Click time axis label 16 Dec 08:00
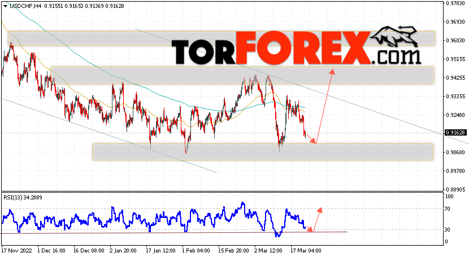469x257 pixels. point(89,250)
